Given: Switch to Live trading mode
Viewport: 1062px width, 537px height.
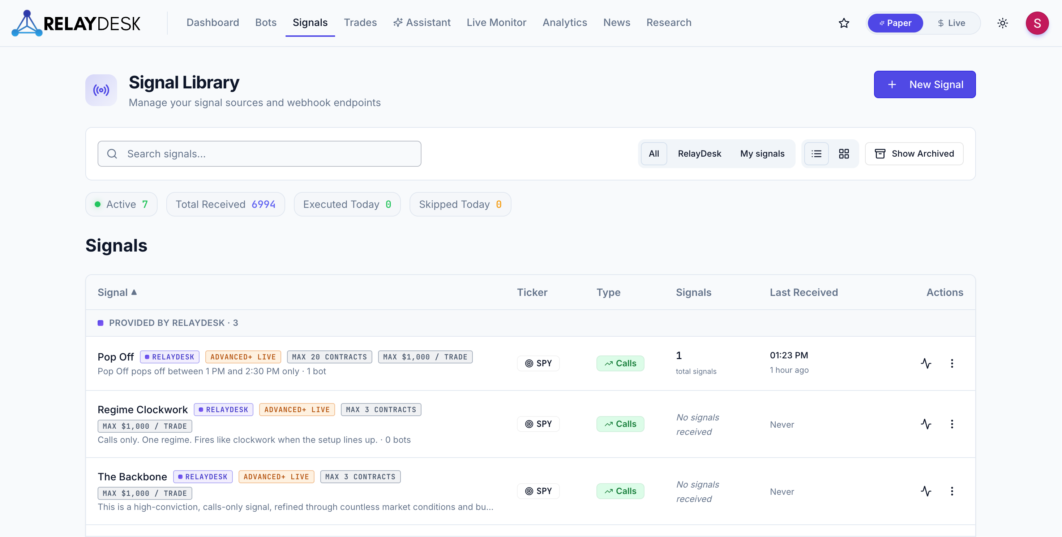Looking at the screenshot, I should tap(951, 23).
